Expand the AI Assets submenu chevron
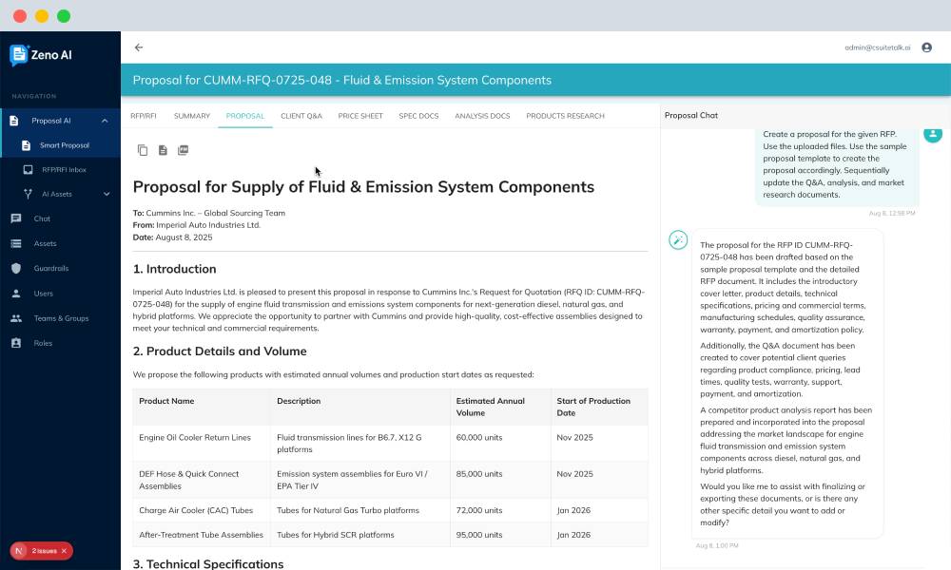This screenshot has width=951, height=570. click(107, 194)
